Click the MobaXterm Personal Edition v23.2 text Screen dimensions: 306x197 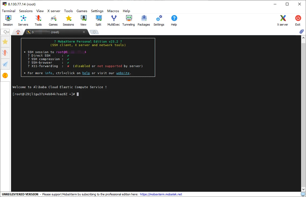88,42
